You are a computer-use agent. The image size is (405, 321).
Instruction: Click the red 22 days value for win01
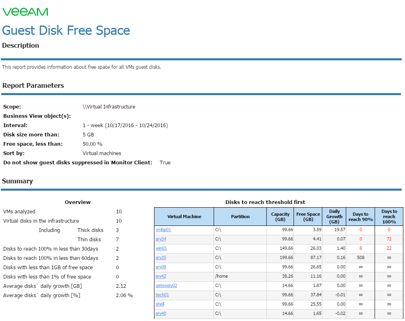389,248
